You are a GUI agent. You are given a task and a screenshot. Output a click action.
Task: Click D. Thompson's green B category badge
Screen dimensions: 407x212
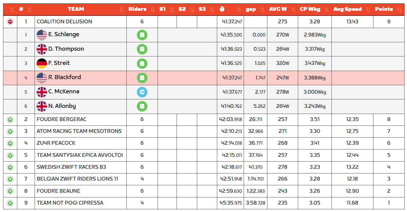click(142, 49)
